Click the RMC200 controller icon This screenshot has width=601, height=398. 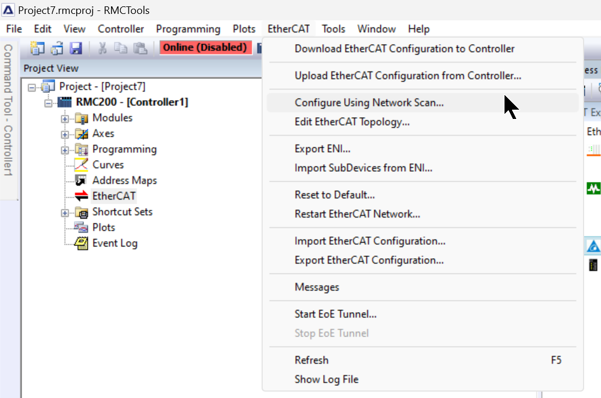click(x=65, y=102)
